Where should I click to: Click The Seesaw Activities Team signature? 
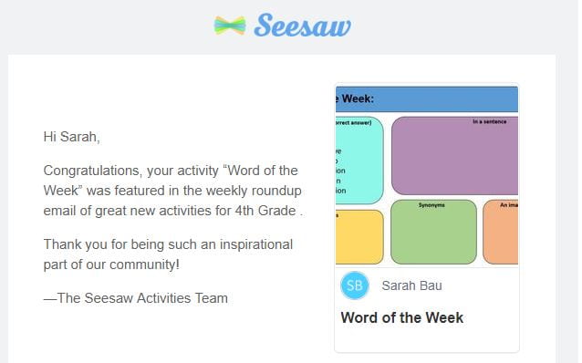pyautogui.click(x=136, y=298)
